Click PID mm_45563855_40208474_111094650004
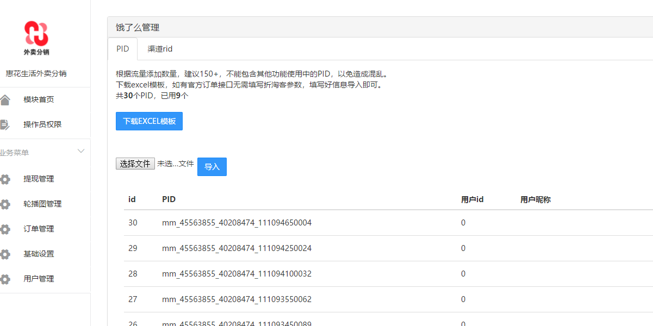Screen dimensions: 653x326 (237, 223)
